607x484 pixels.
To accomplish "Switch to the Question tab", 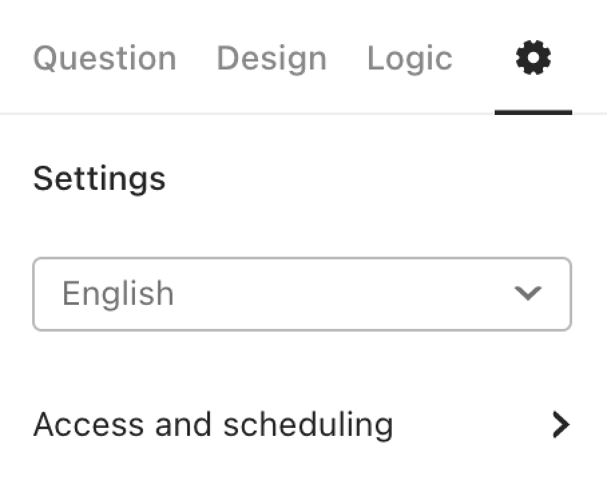I will click(x=105, y=59).
